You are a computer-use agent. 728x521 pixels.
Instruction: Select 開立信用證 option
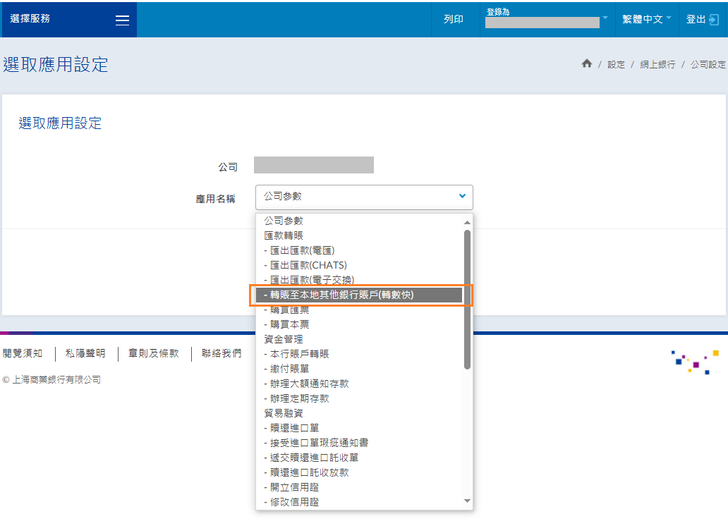point(291,487)
